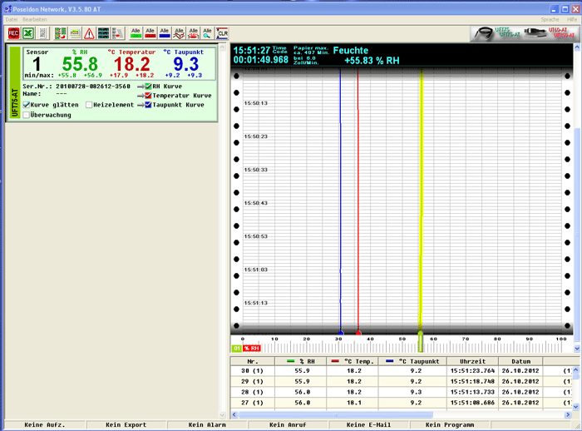Click the table scroll right arrow
The height and width of the screenshot is (431, 582).
coord(568,414)
